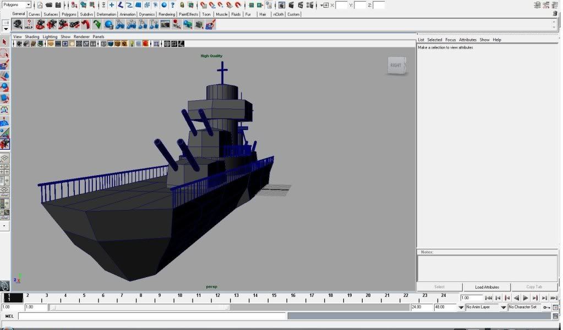Click the Play backwards button
Image resolution: width=563 pixels, height=330 pixels.
pos(516,298)
